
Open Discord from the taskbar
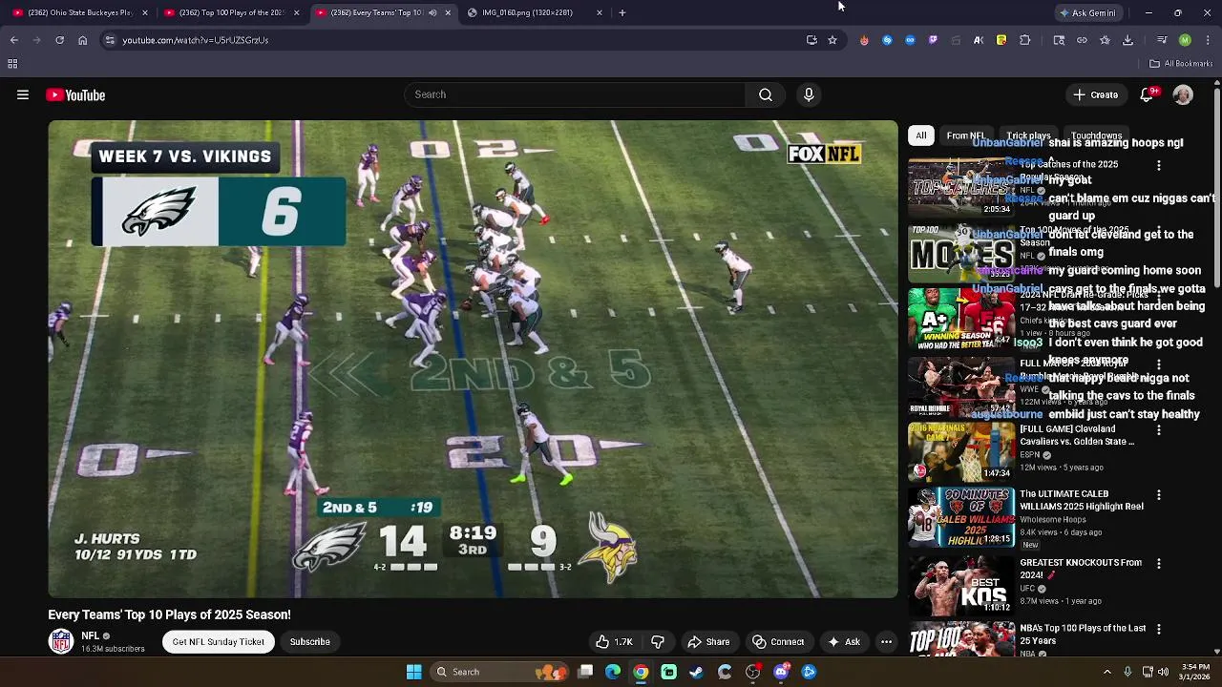tap(781, 672)
